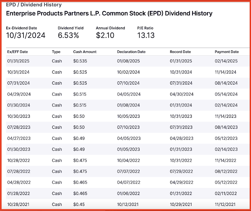Click payment date 11/14/2023
The height and width of the screenshot is (211, 251).
[226, 116]
